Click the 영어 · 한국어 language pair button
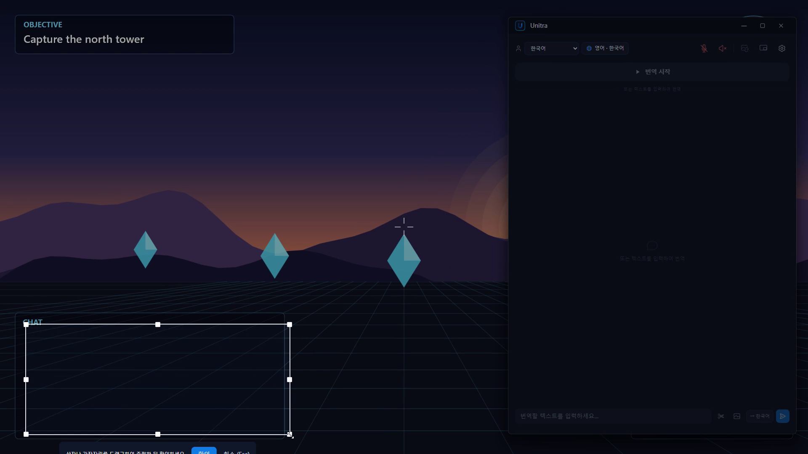This screenshot has width=808, height=454. (605, 48)
